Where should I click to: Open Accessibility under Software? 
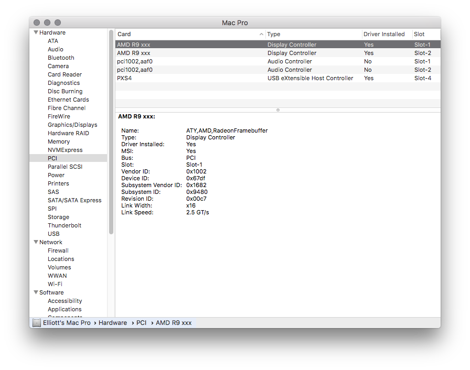click(x=65, y=301)
